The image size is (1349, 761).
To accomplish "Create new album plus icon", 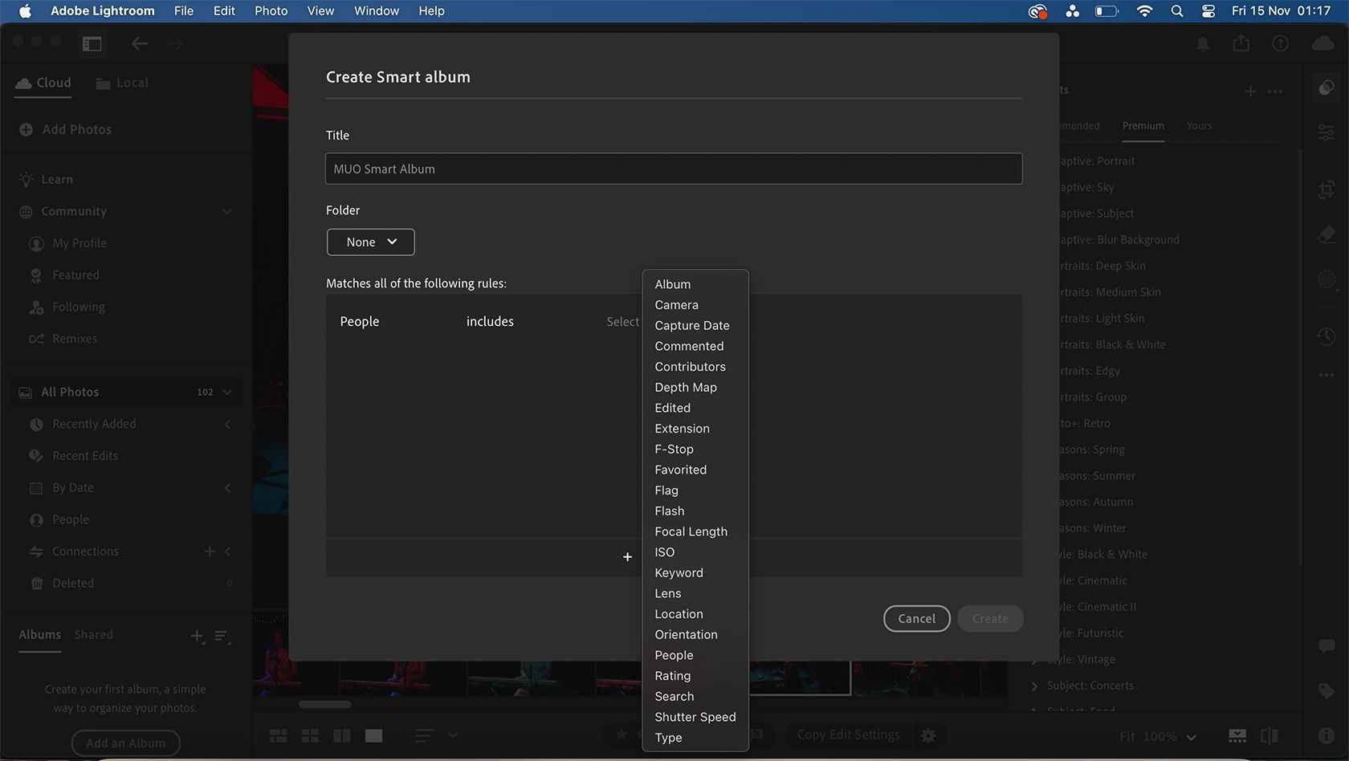I will (197, 636).
